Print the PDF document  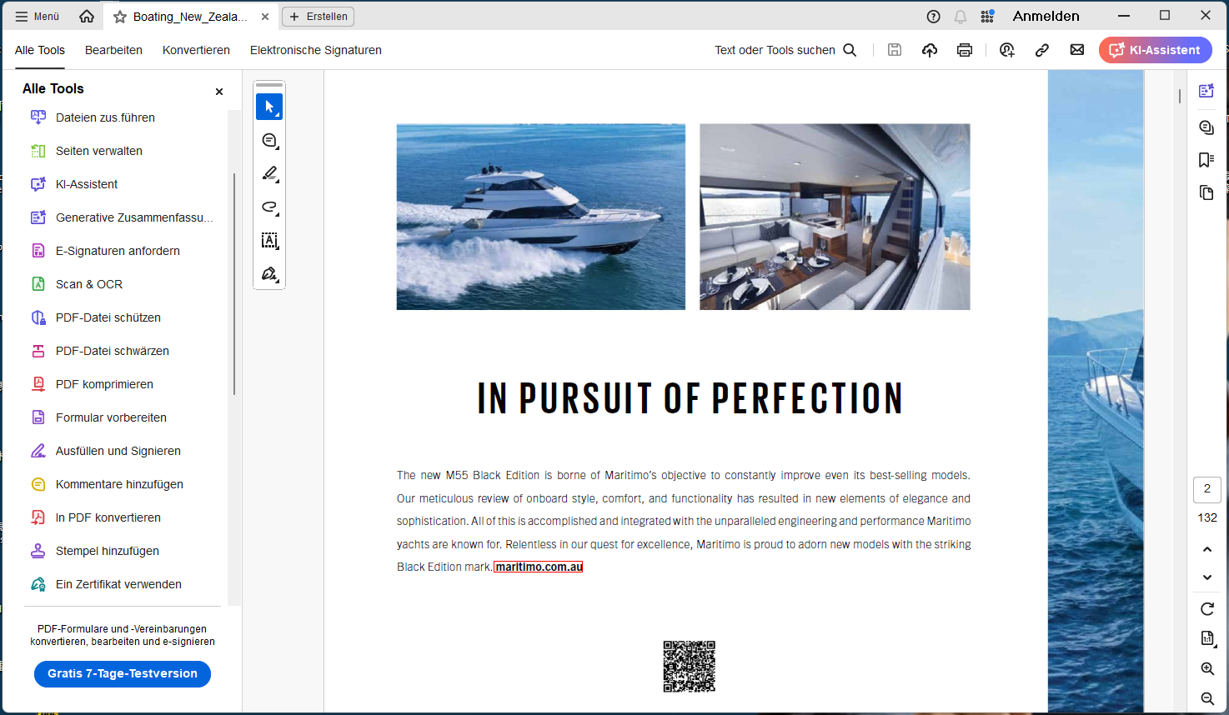(x=965, y=50)
